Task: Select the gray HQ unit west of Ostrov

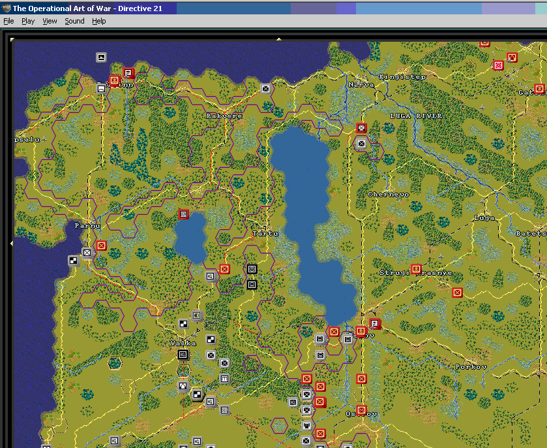Action: click(x=293, y=402)
